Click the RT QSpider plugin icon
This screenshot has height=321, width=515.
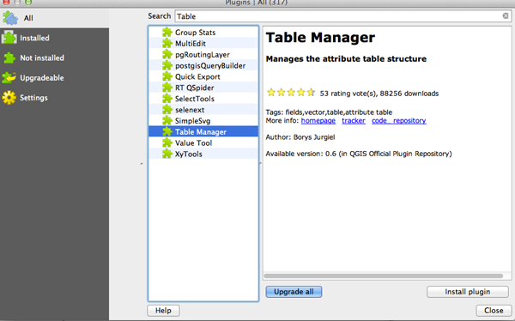pos(167,88)
